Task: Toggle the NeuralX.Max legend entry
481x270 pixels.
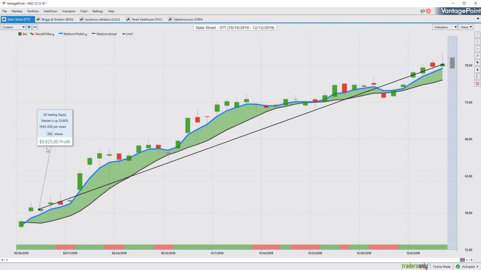Action: tap(42, 34)
